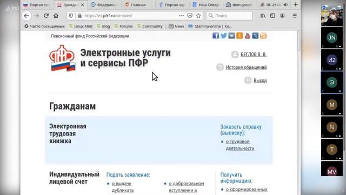
Task: Switch to the dom.gosu tab
Action: (x=239, y=5)
